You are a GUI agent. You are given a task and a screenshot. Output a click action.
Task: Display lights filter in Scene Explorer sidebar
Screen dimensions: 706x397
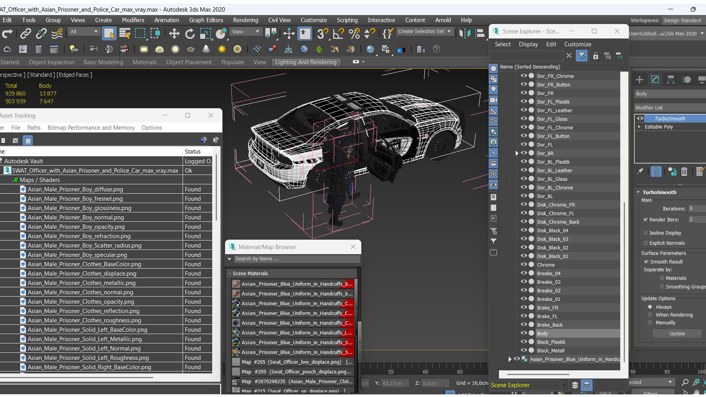pyautogui.click(x=493, y=89)
